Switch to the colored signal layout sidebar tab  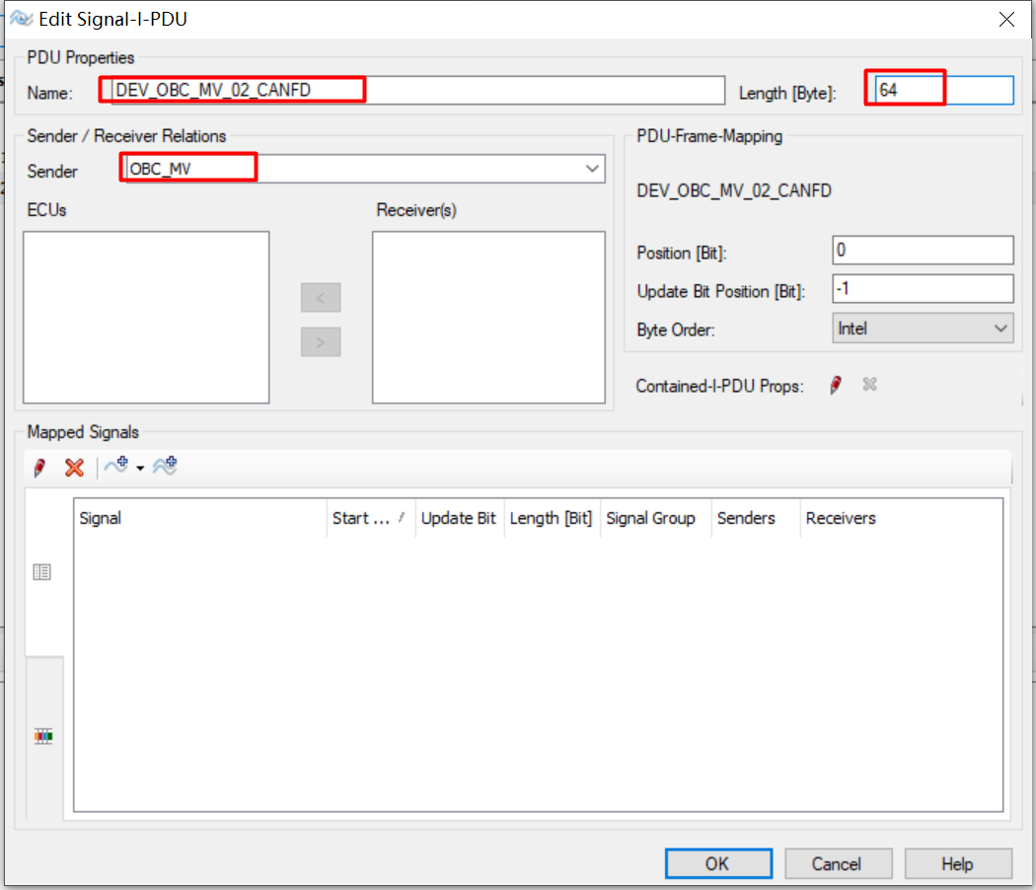42,735
